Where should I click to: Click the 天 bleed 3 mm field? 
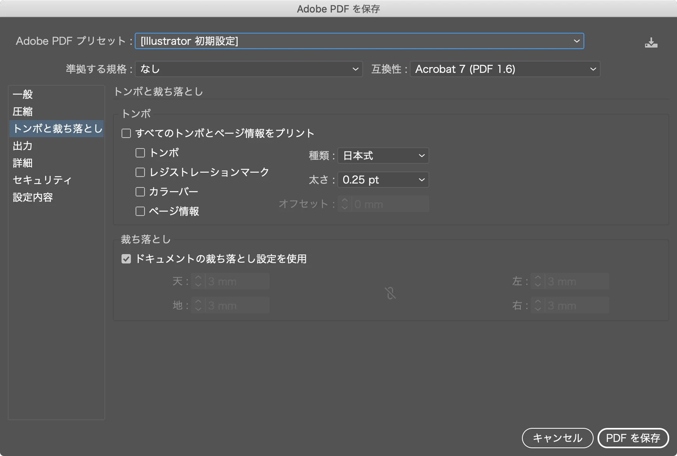[x=237, y=281]
